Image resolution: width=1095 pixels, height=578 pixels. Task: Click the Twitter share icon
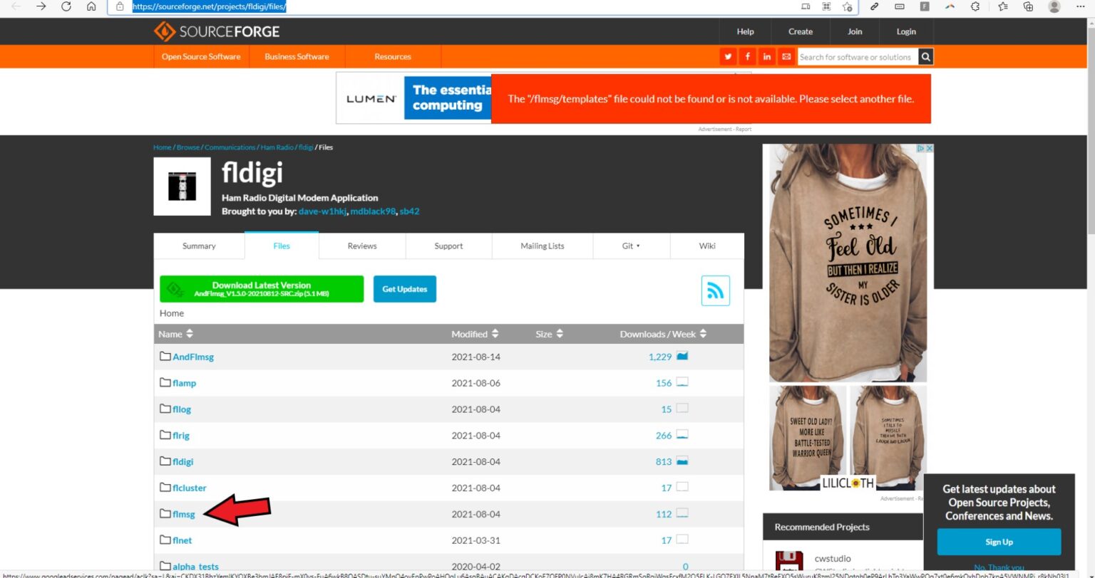coord(728,57)
